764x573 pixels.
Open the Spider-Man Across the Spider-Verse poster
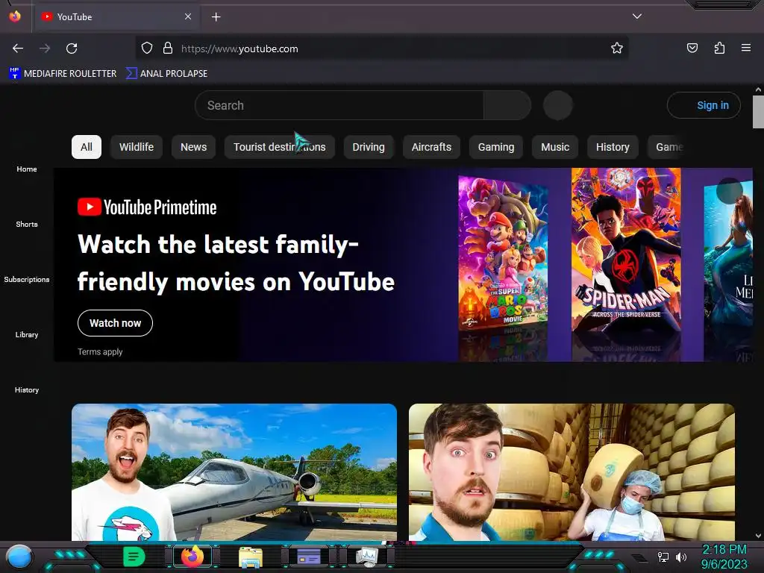pos(626,251)
